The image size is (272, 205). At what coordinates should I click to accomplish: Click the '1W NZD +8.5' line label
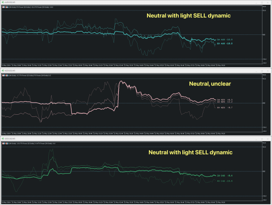(225, 100)
